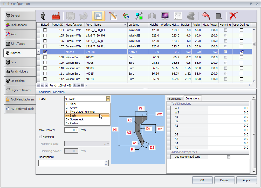Click the monitor display icon in toolbar
Screen dimensions: 261x188
tap(165, 16)
